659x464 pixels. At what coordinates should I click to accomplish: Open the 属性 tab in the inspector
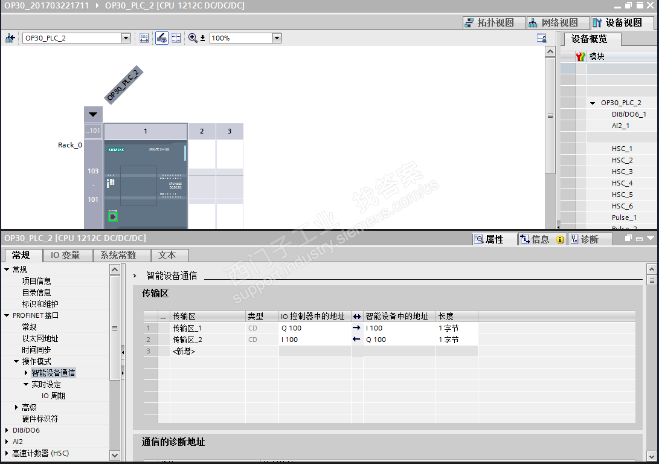pyautogui.click(x=494, y=239)
